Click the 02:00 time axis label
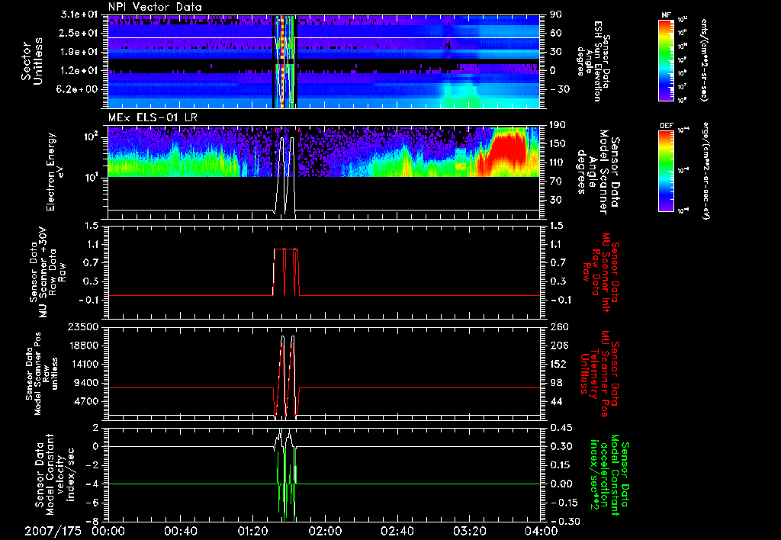The height and width of the screenshot is (540, 781). coord(325,531)
